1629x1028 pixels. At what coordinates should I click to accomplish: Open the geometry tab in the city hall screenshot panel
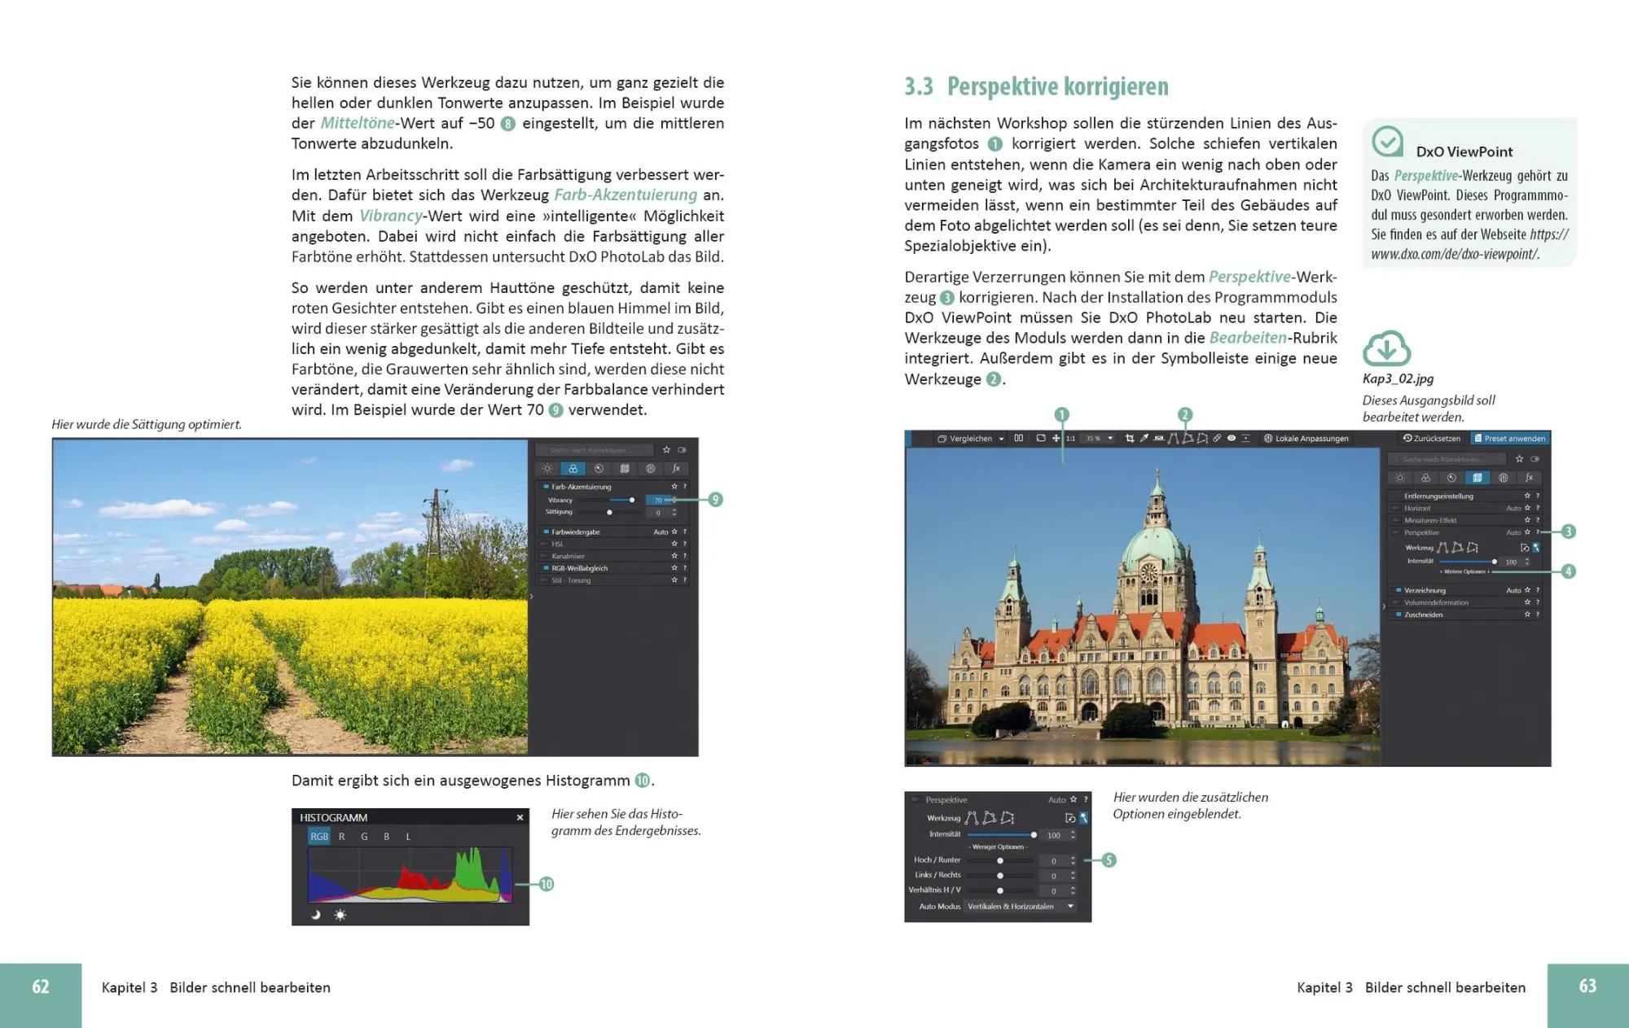coord(1478,478)
